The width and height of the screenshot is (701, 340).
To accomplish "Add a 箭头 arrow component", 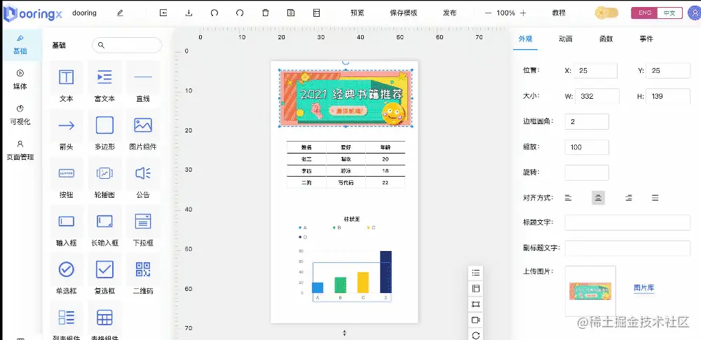I will (66, 131).
